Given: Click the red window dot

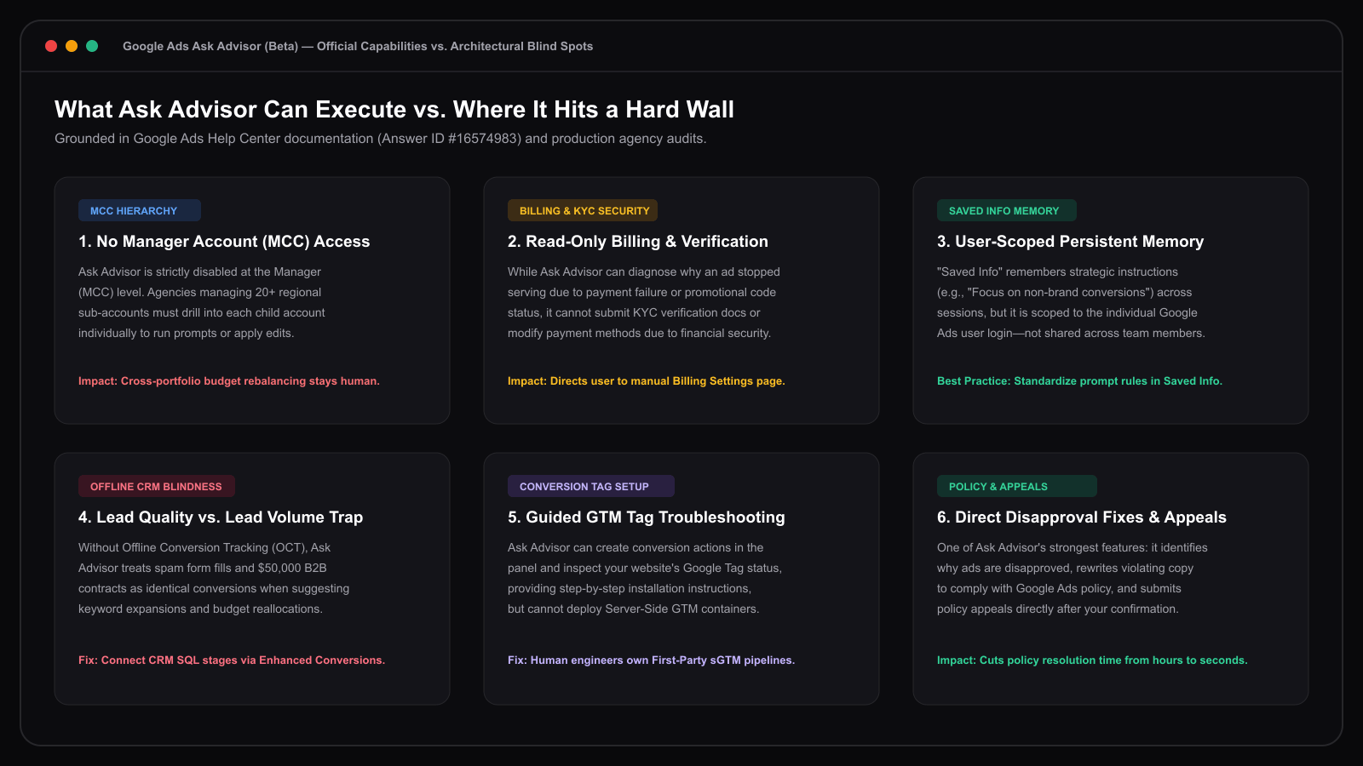Looking at the screenshot, I should 51,46.
